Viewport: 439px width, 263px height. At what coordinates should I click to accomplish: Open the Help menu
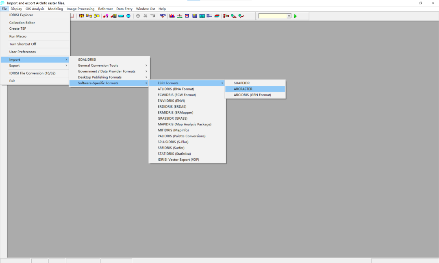[162, 9]
